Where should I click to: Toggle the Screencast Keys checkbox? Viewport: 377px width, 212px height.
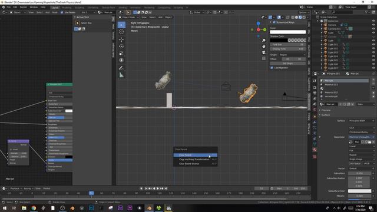click(x=274, y=22)
